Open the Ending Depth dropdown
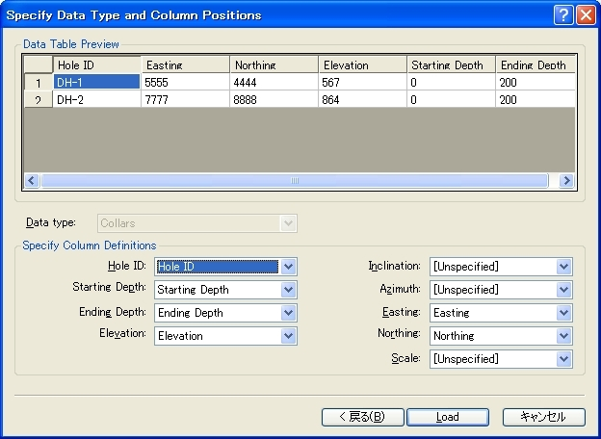 click(289, 313)
